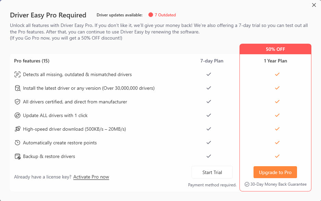Start the 7-day trial
This screenshot has width=321, height=201.
coord(212,172)
